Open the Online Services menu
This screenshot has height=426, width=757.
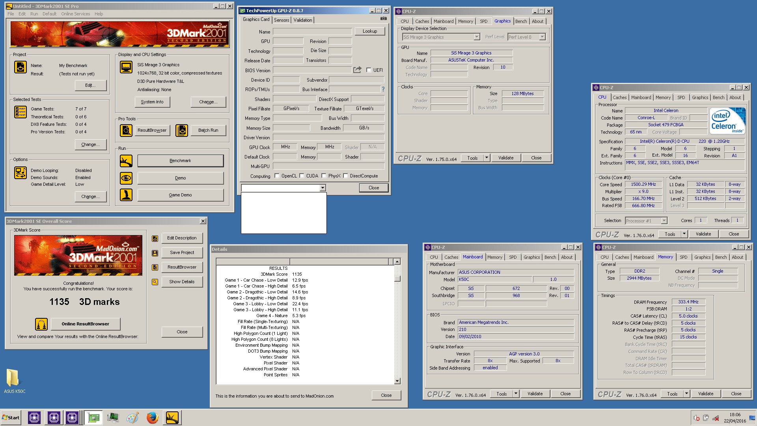(x=75, y=14)
